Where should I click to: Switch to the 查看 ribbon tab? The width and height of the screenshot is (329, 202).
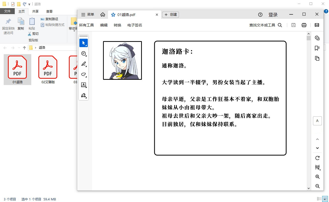[49, 11]
